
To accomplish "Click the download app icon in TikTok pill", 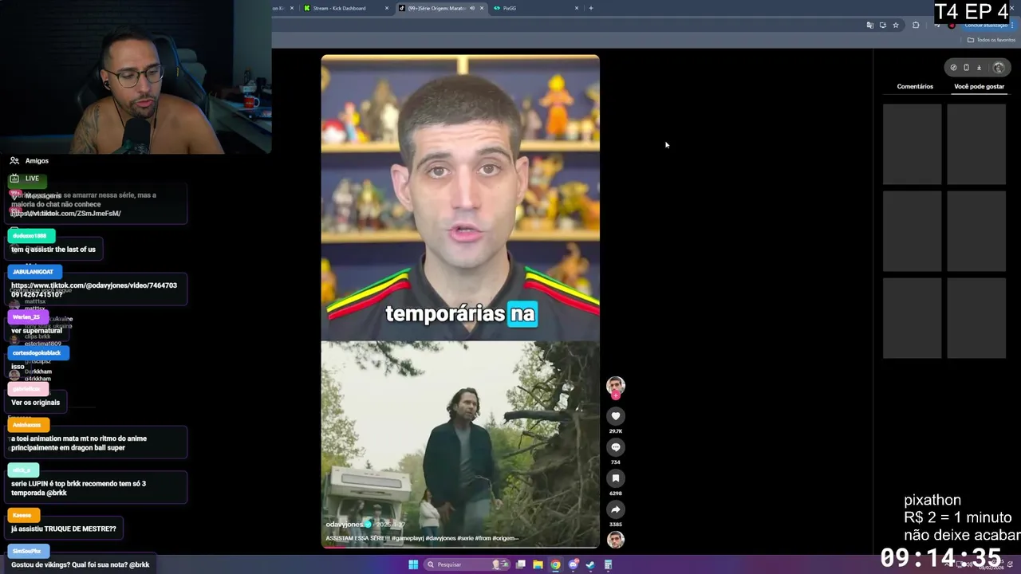I will pyautogui.click(x=979, y=68).
